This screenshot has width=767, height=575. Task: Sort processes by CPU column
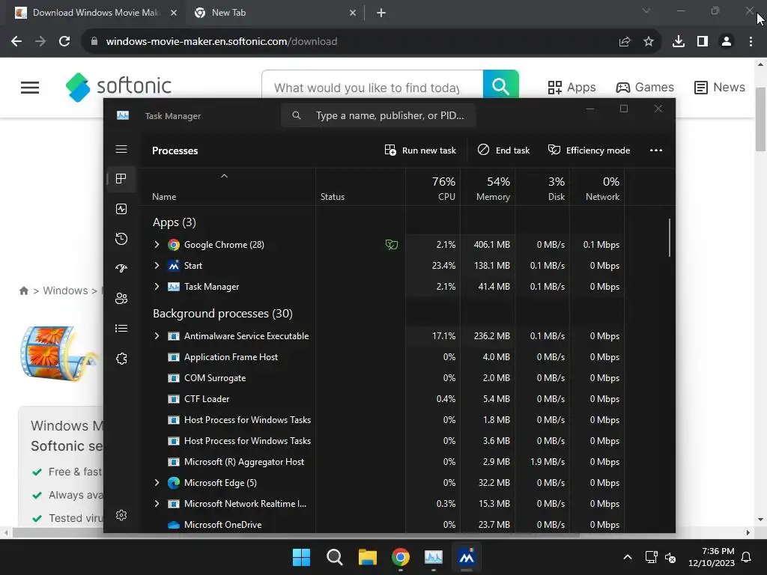coord(433,188)
